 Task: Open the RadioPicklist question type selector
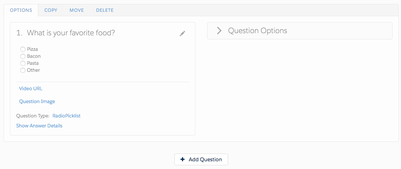coord(66,116)
